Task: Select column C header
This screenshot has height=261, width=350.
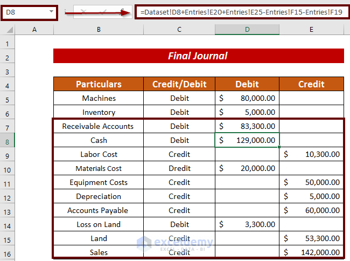Action: point(179,30)
